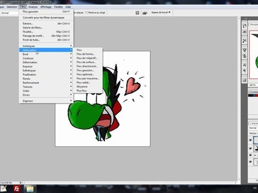Screen dimensions: 258x193
Task: Expand the 'Rendu' filter submenu
Action: pos(46,79)
